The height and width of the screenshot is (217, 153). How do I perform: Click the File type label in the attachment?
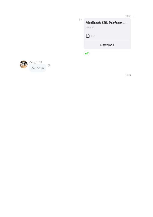[93, 36]
